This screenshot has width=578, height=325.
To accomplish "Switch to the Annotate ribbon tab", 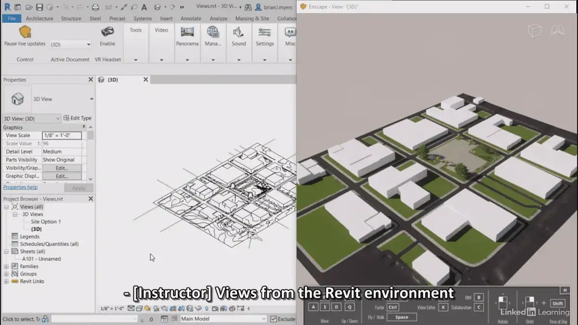I will pos(191,18).
